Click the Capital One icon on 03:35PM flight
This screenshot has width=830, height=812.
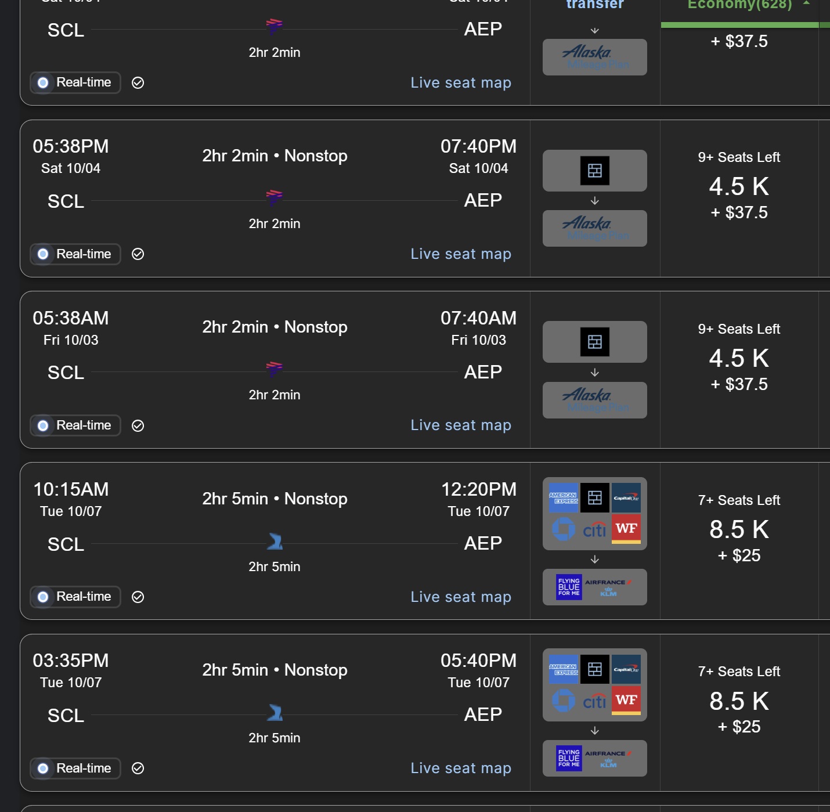pos(626,669)
